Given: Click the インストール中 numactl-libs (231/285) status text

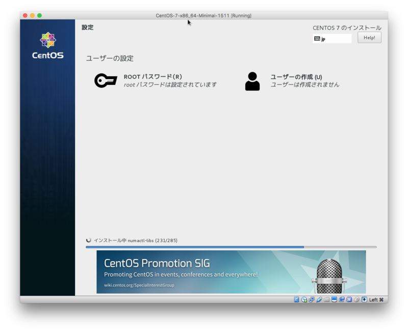Looking at the screenshot, I should (x=135, y=240).
